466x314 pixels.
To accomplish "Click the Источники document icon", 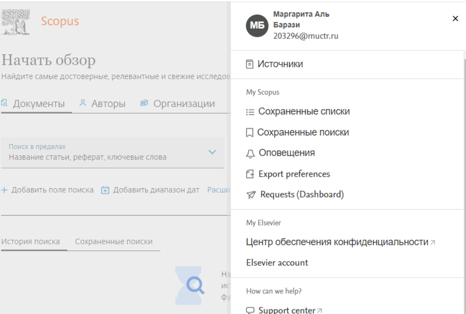I will (250, 64).
